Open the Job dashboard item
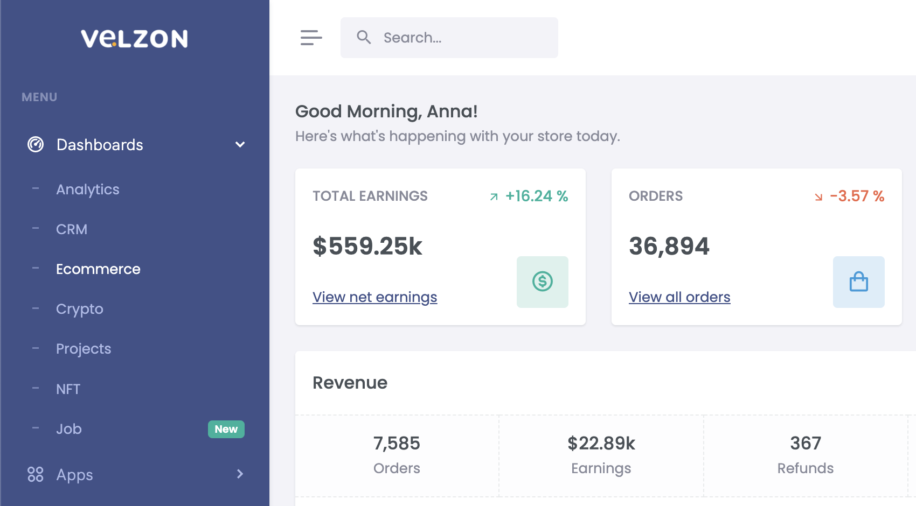The width and height of the screenshot is (916, 506). click(69, 429)
